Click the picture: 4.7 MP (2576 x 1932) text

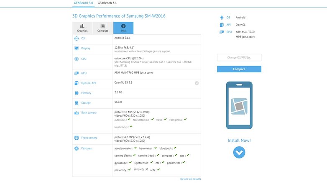point(132,137)
